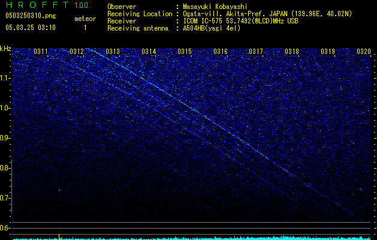Click the HROFFT title text
Viewport: 377px width, 240px height.
[x=37, y=5]
